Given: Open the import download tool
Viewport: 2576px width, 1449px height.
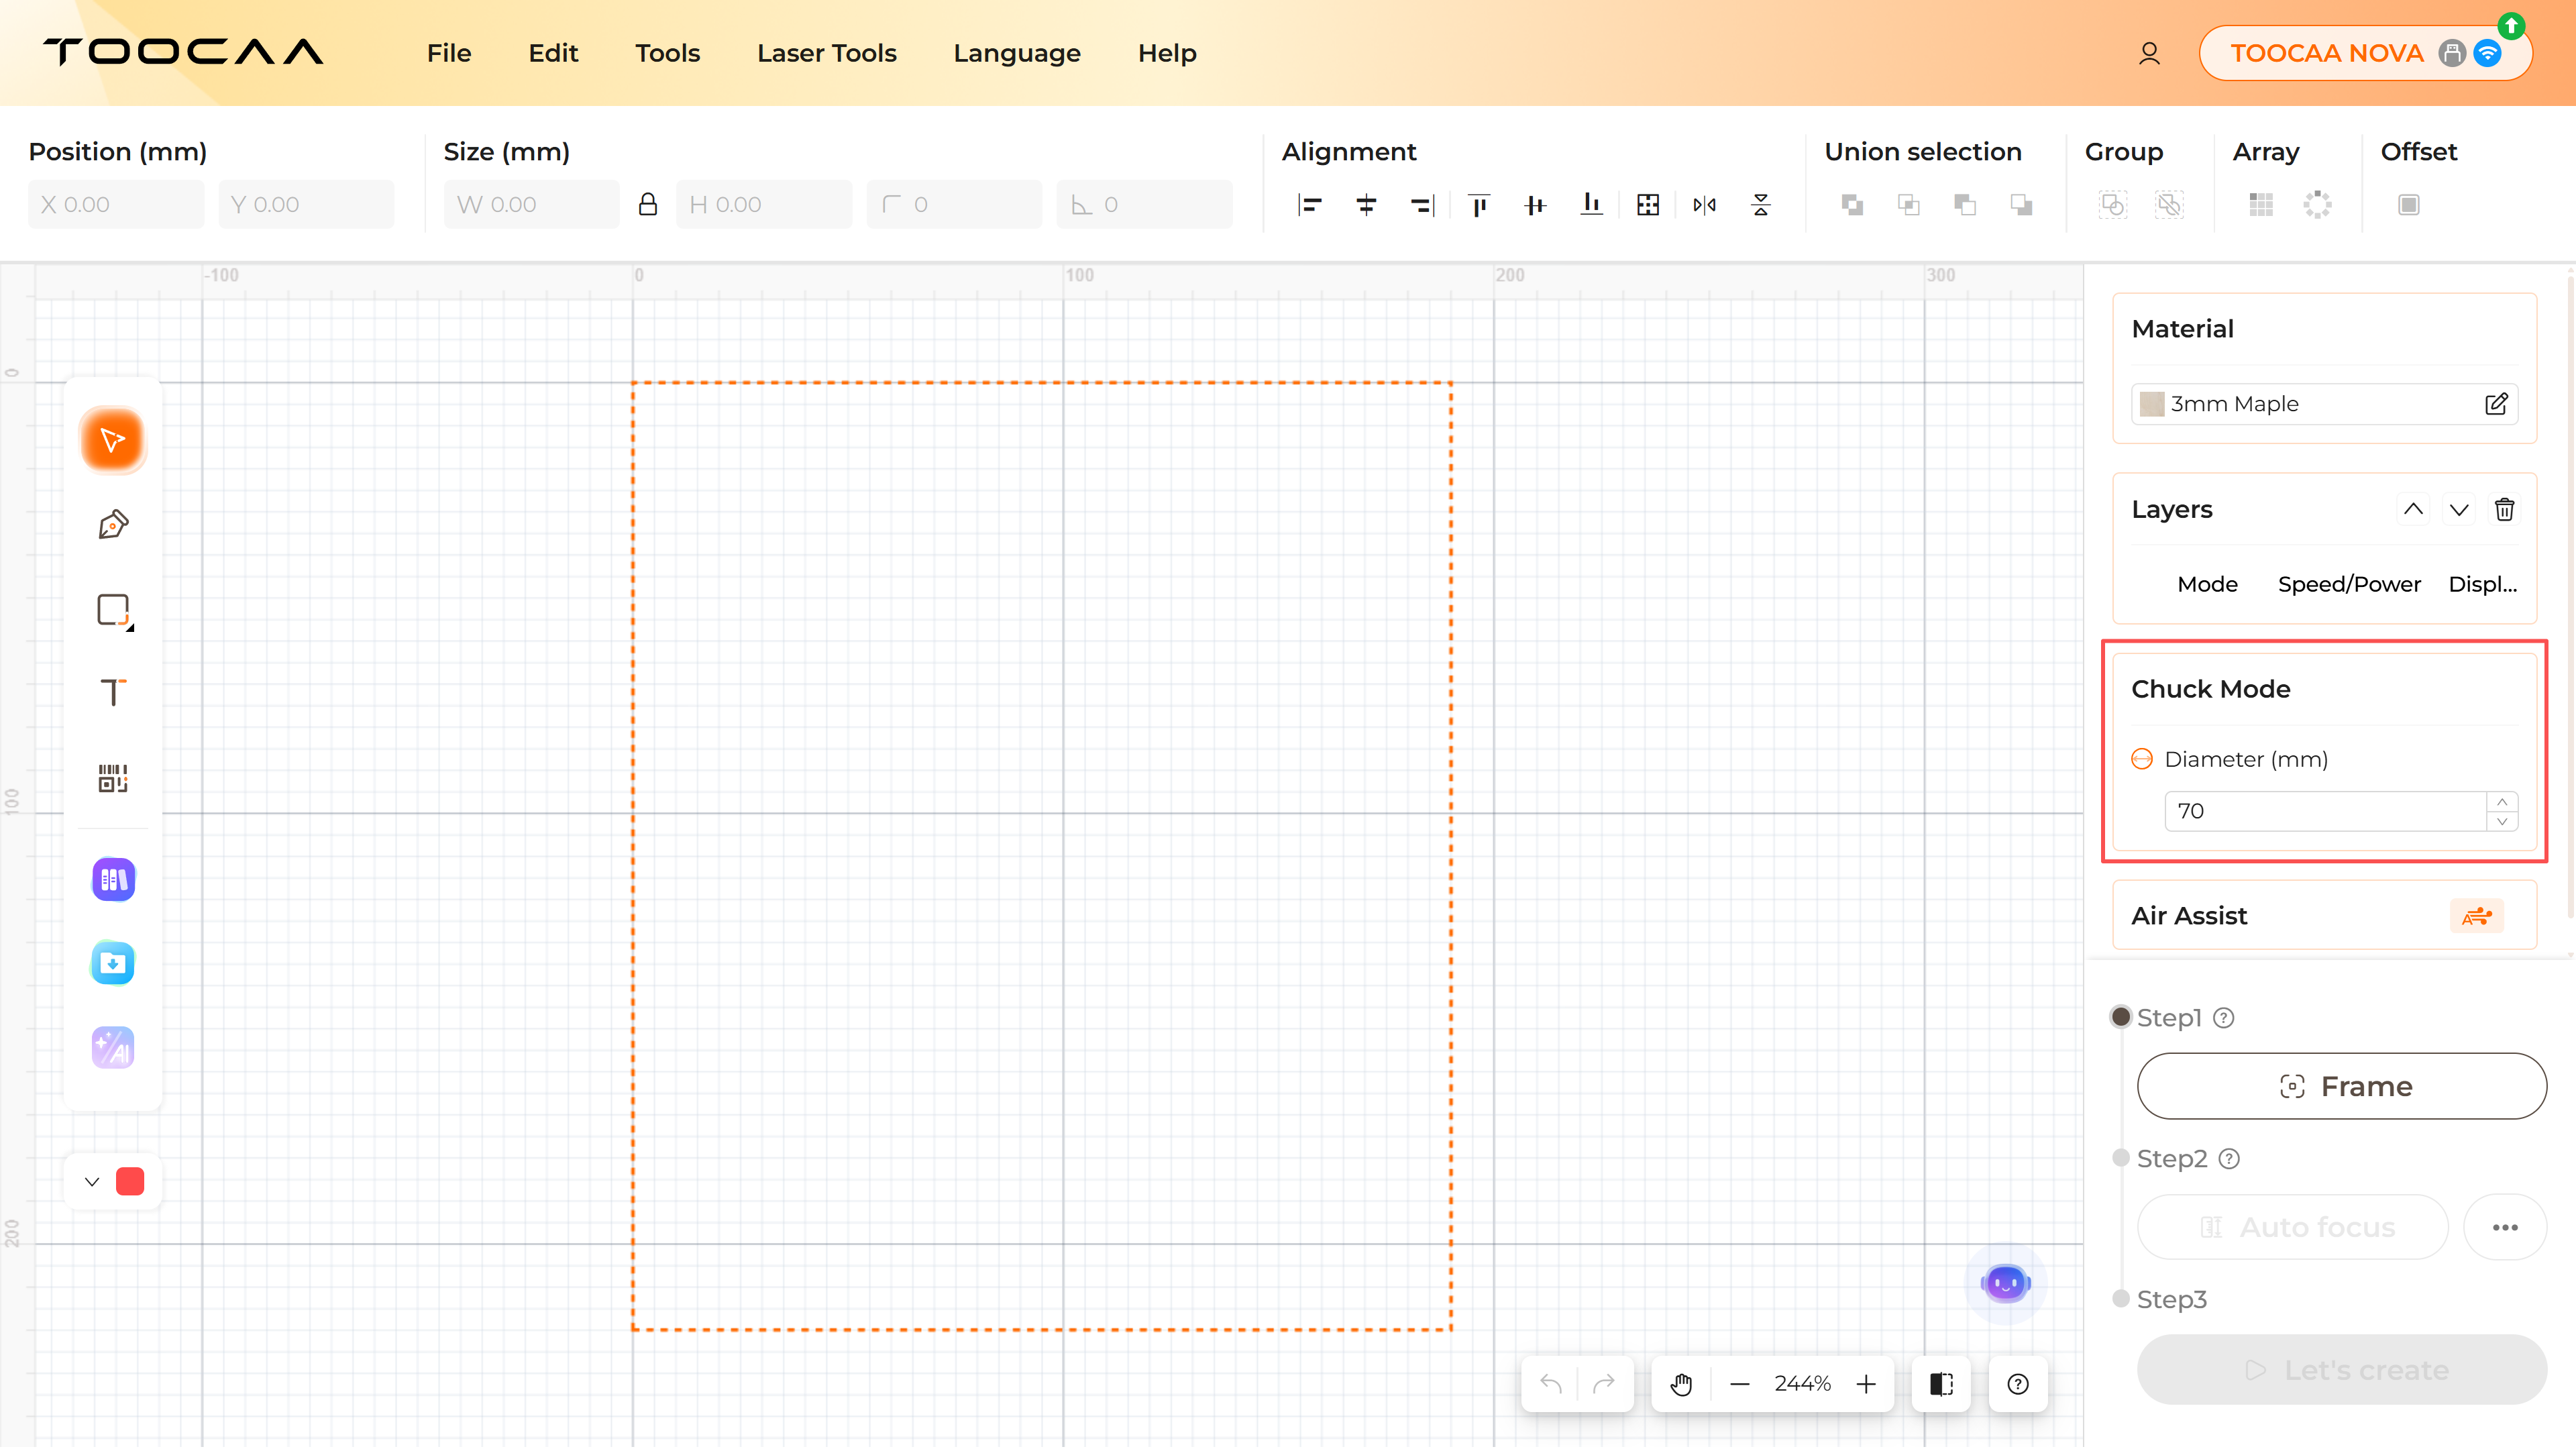Looking at the screenshot, I should tap(113, 963).
